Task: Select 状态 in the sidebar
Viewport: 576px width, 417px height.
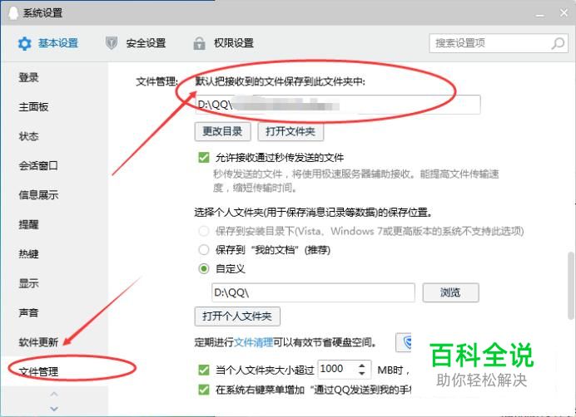Action: (28, 136)
